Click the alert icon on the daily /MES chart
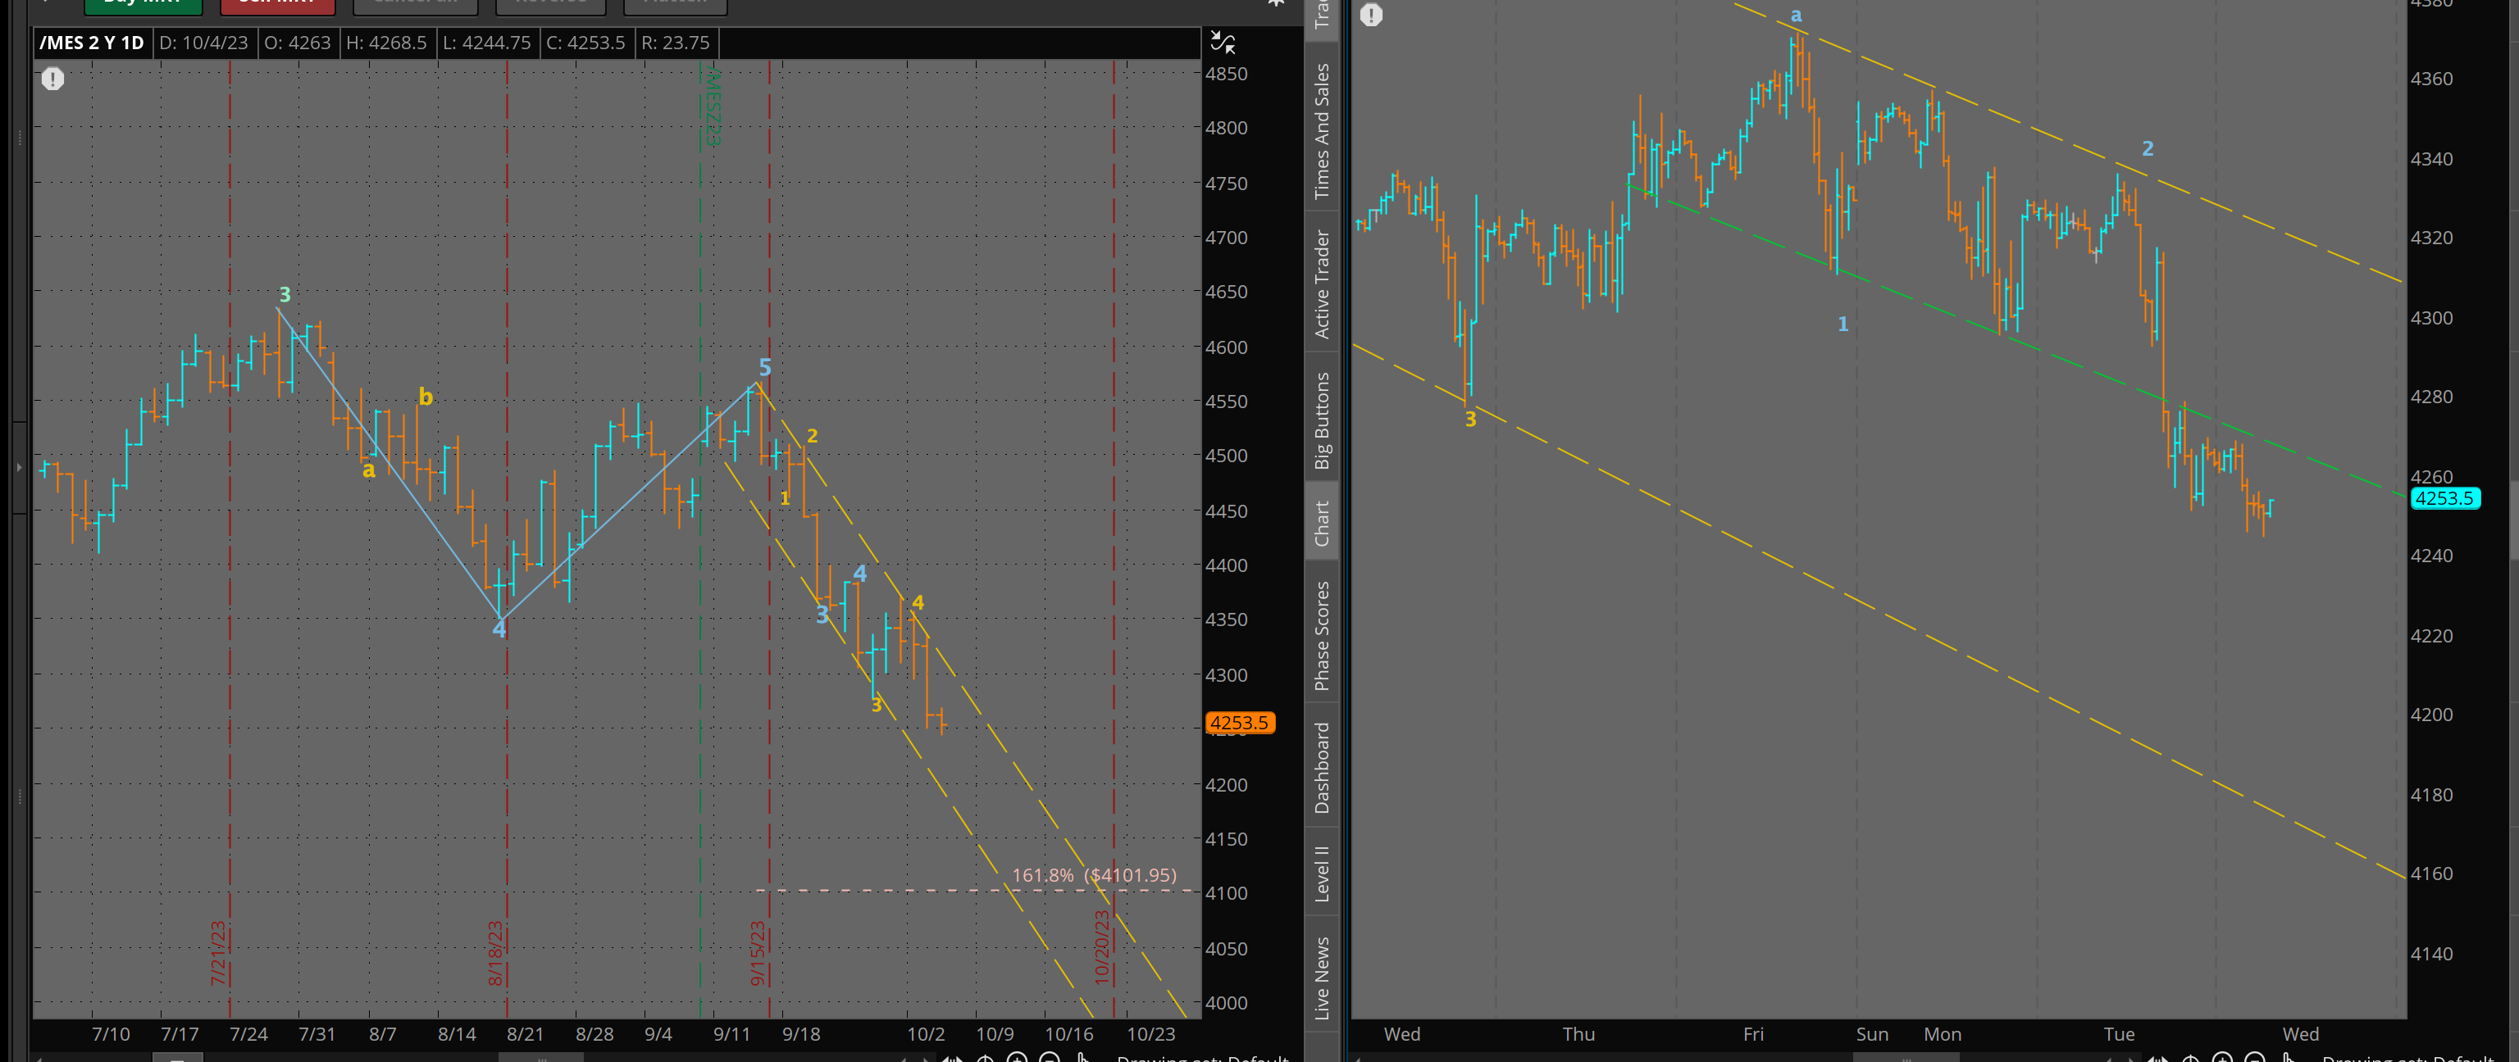The height and width of the screenshot is (1062, 2519). click(52, 79)
